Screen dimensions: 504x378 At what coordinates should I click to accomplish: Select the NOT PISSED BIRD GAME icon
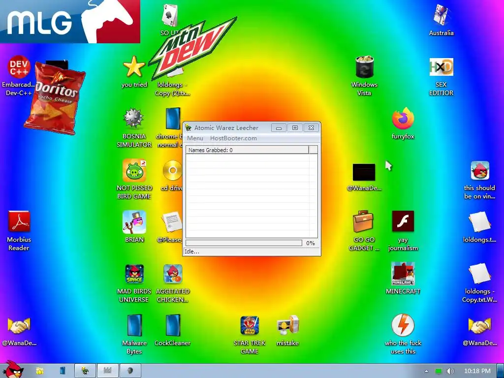coord(134,179)
